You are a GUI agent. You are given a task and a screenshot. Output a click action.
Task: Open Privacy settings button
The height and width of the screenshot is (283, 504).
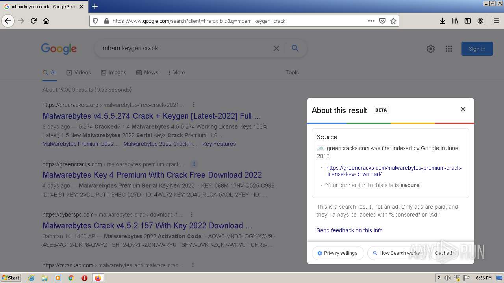(x=338, y=253)
